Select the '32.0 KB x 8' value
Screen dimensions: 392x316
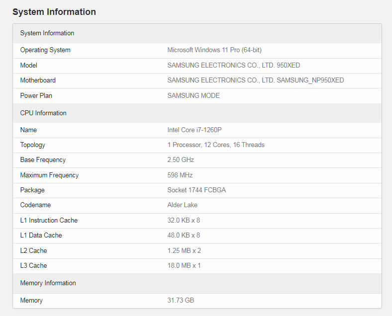184,221
